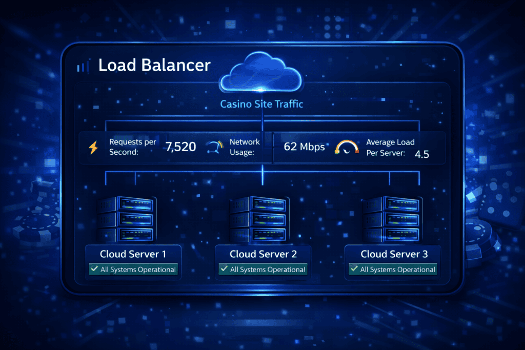Click the All Systems Operational badge under Server 3
This screenshot has height=350, width=525.
(x=393, y=269)
